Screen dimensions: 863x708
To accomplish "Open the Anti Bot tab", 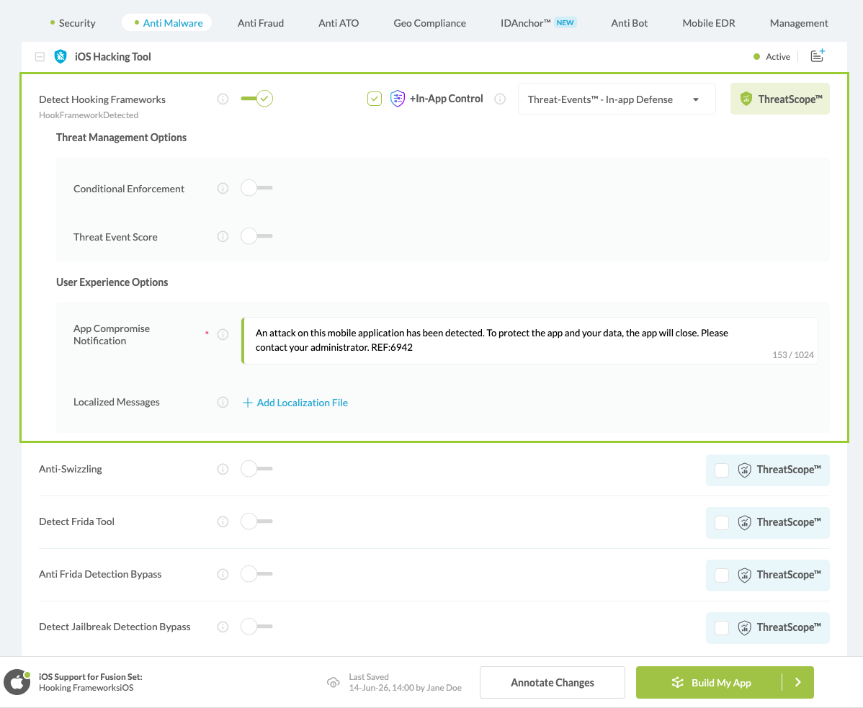I will pyautogui.click(x=629, y=23).
